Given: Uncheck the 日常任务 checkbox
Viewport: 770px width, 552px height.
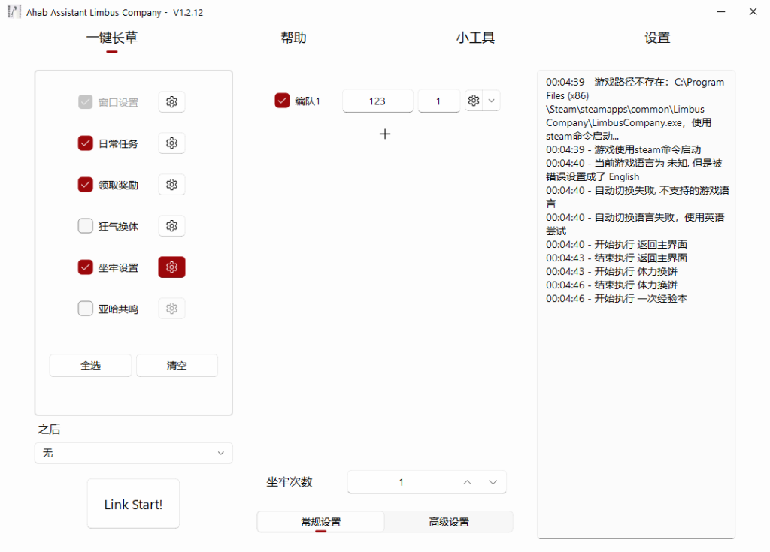Looking at the screenshot, I should [x=86, y=143].
